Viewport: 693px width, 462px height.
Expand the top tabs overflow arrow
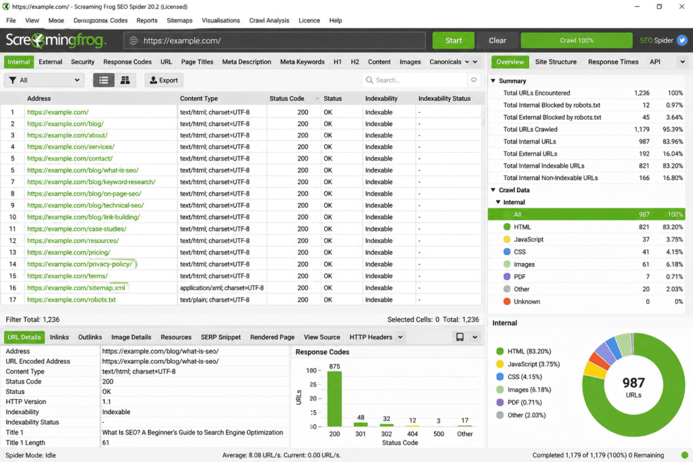(475, 62)
